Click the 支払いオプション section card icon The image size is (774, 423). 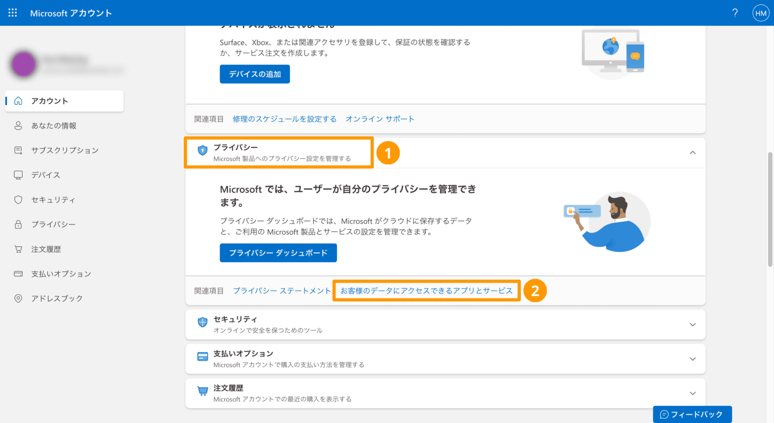(x=203, y=357)
